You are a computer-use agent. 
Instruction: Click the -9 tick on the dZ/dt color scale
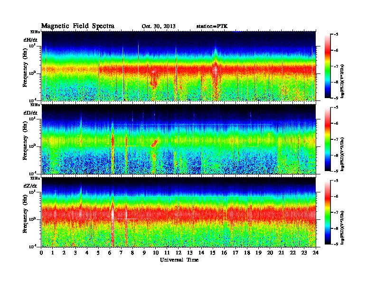pos(337,244)
